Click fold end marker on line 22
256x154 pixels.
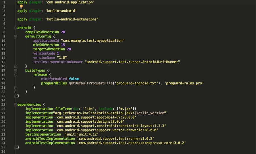(x=16, y=92)
